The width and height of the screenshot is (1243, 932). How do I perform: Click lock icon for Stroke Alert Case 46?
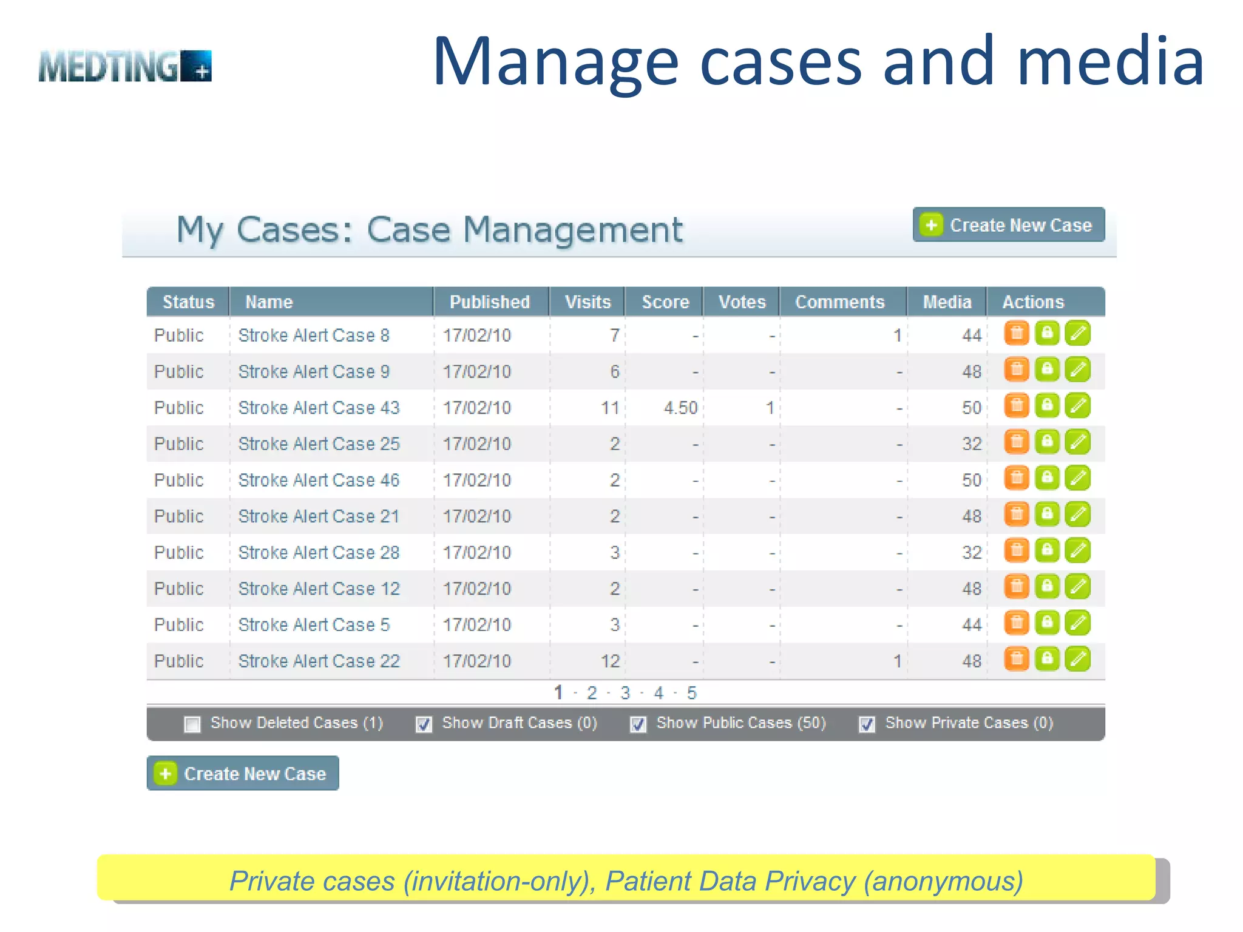[x=1047, y=478]
